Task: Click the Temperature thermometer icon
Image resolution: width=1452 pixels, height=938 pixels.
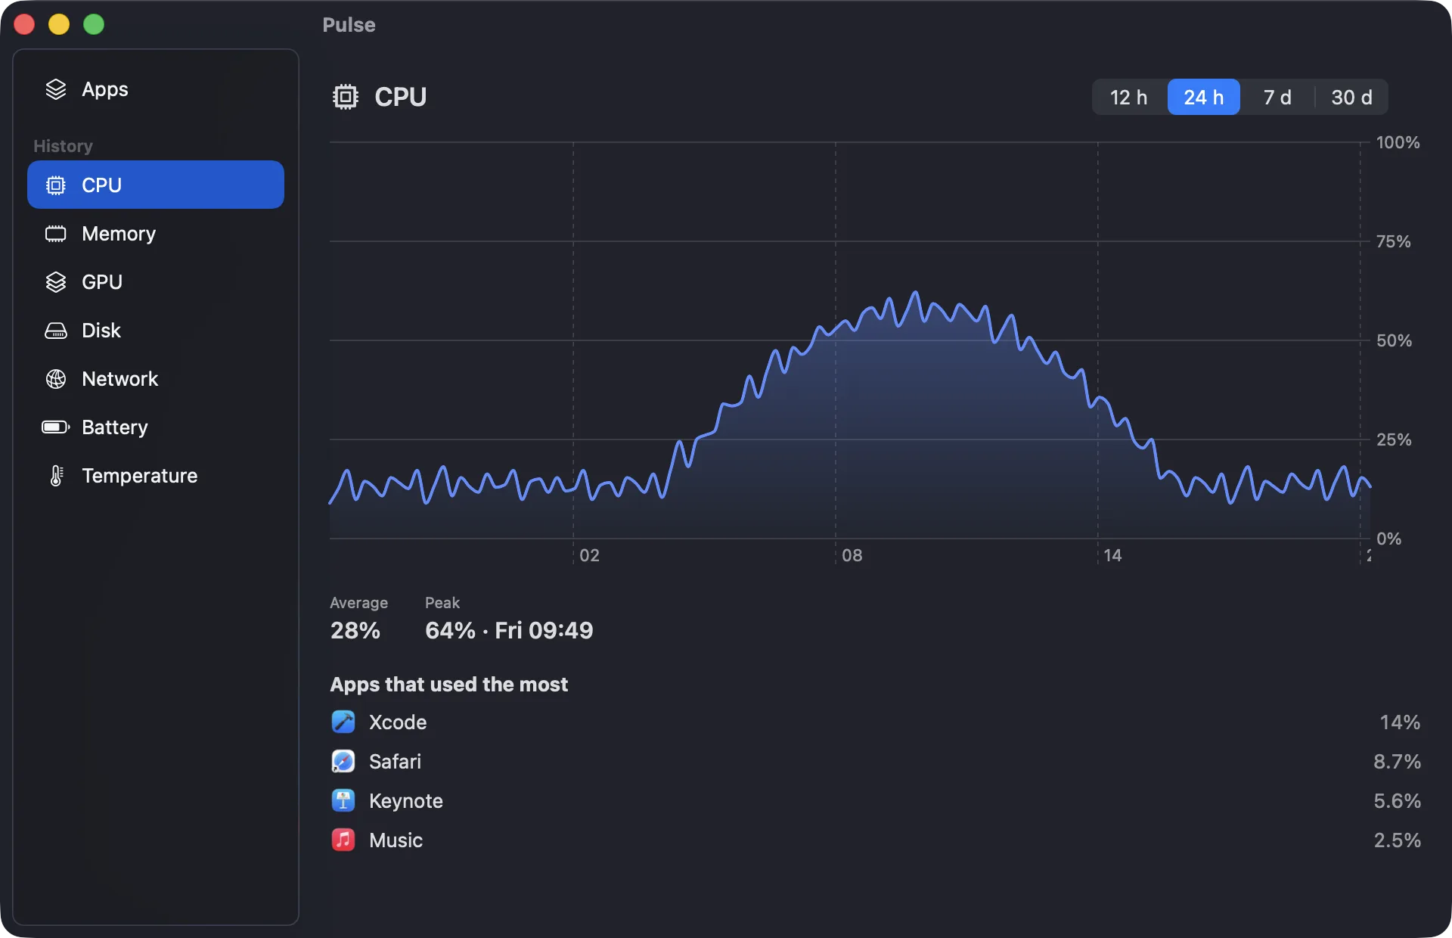Action: pos(56,476)
